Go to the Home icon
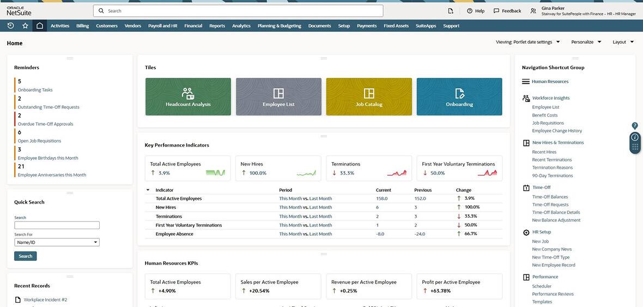 point(39,26)
